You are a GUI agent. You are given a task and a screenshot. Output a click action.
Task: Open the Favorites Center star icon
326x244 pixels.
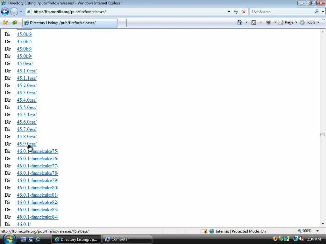[x=5, y=23]
